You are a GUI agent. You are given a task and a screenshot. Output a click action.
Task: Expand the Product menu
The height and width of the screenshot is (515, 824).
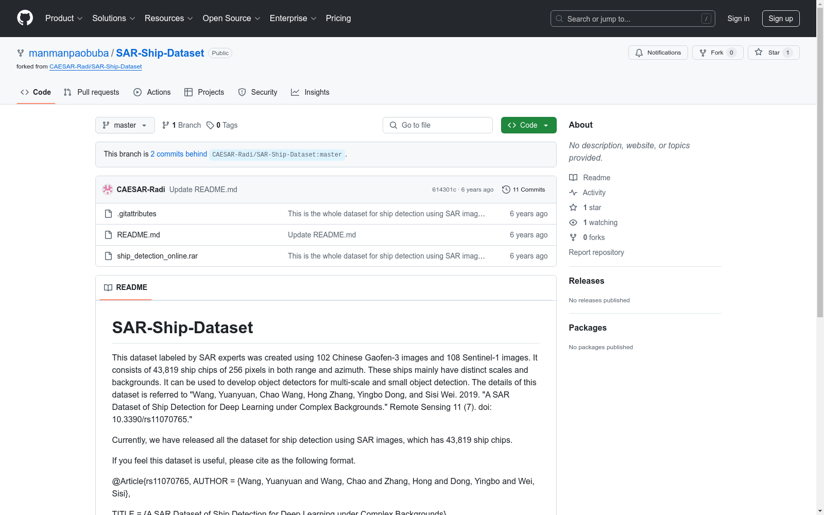64,18
